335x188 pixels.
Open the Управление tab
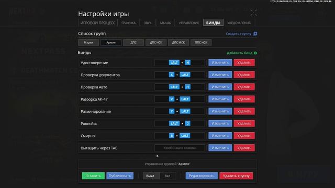(x=188, y=23)
